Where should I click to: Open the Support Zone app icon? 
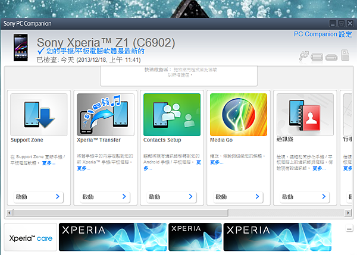(39, 115)
